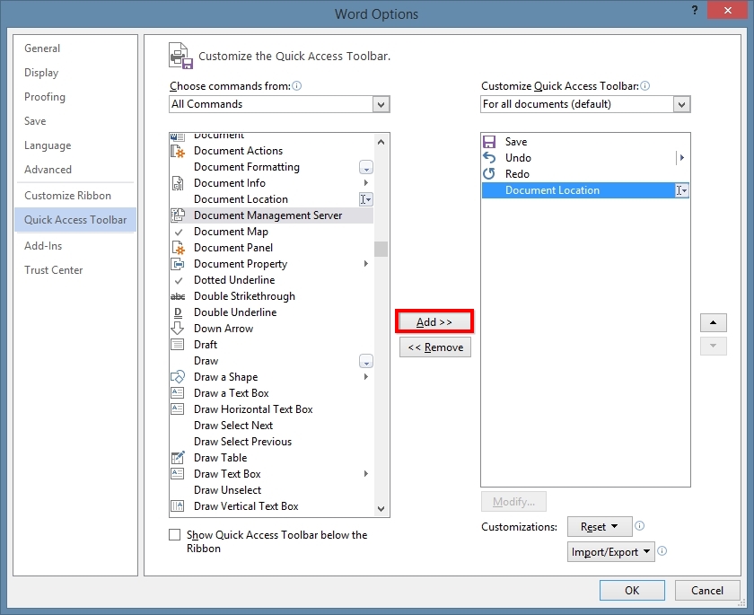Expand the Draw Text Box submenu arrow
754x615 pixels.
366,474
